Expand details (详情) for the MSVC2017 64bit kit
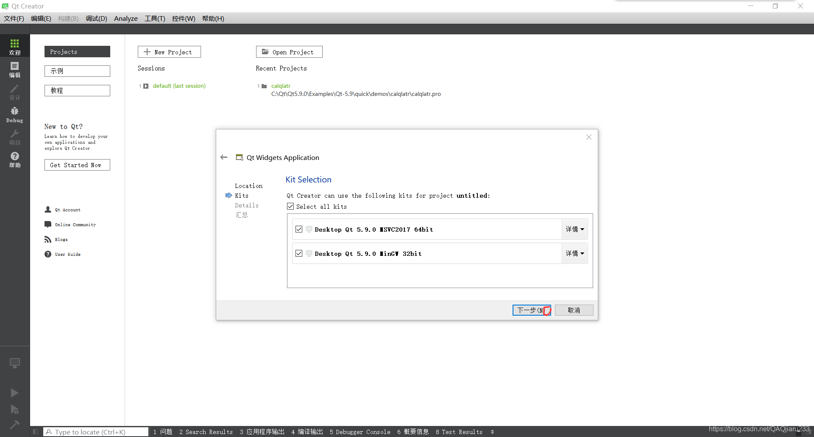Viewport: 814px width, 437px height. (575, 229)
